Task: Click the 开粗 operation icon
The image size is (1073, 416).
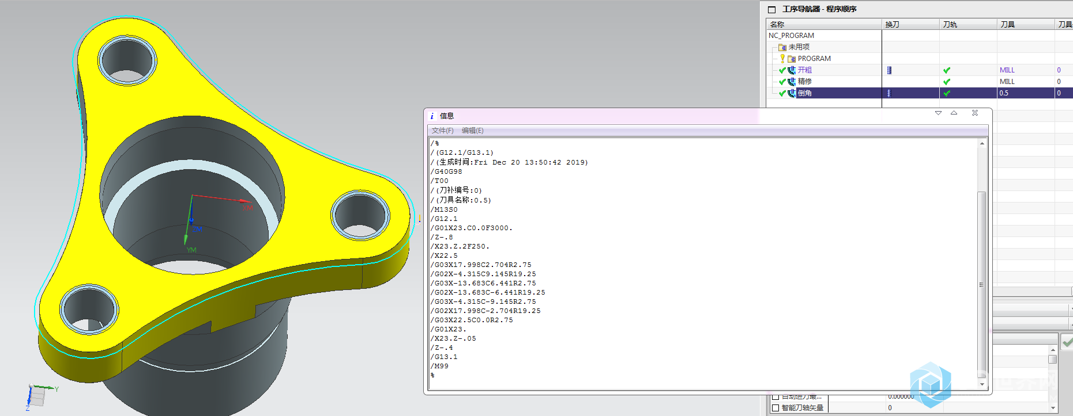Action: point(792,70)
